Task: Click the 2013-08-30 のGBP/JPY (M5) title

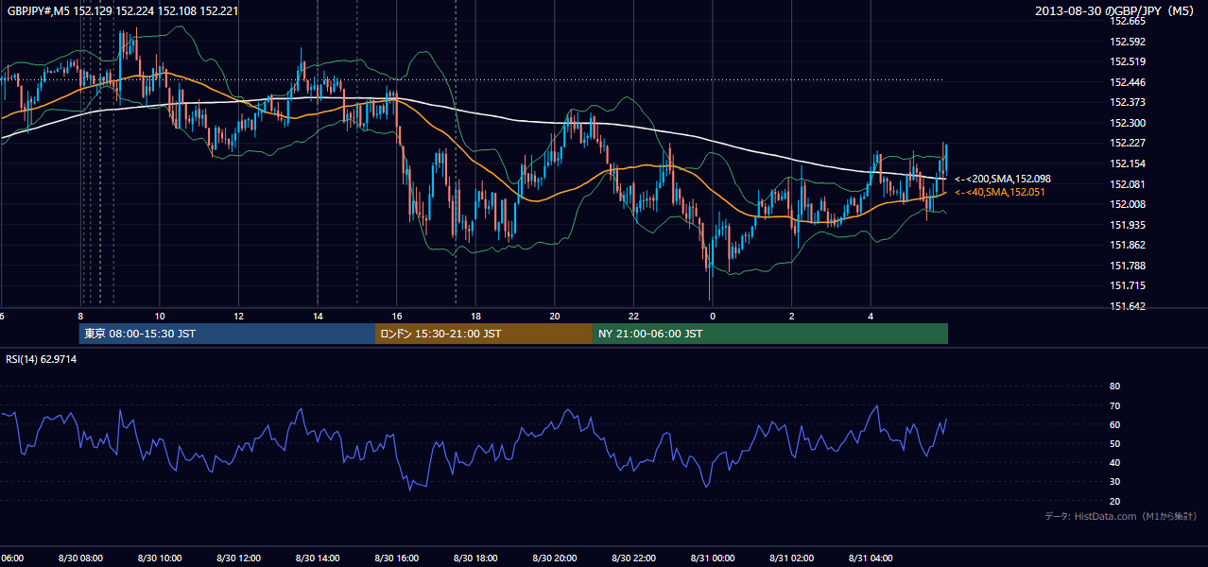Action: pos(1116,10)
